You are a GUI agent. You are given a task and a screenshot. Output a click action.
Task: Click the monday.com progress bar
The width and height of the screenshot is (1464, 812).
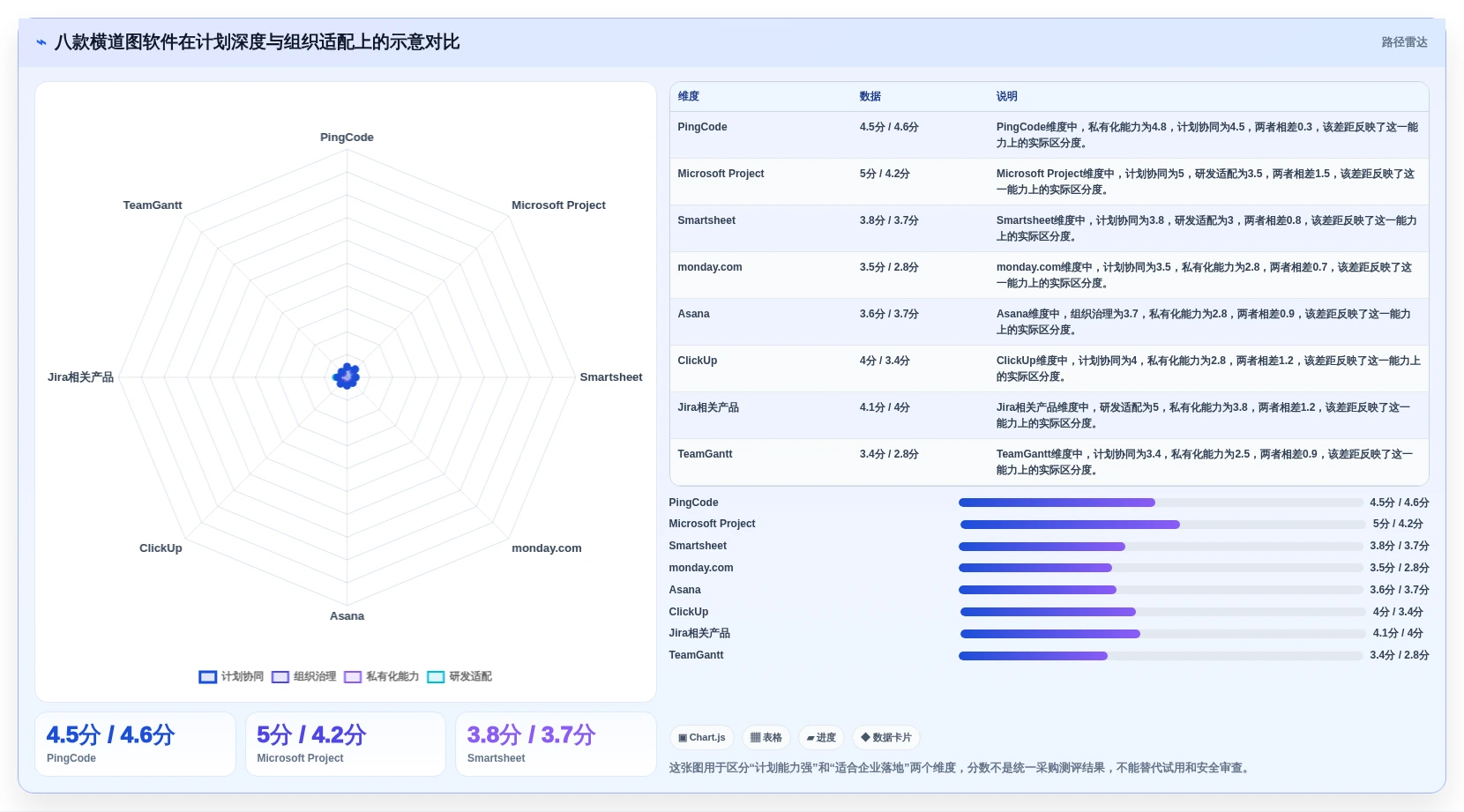[1161, 568]
